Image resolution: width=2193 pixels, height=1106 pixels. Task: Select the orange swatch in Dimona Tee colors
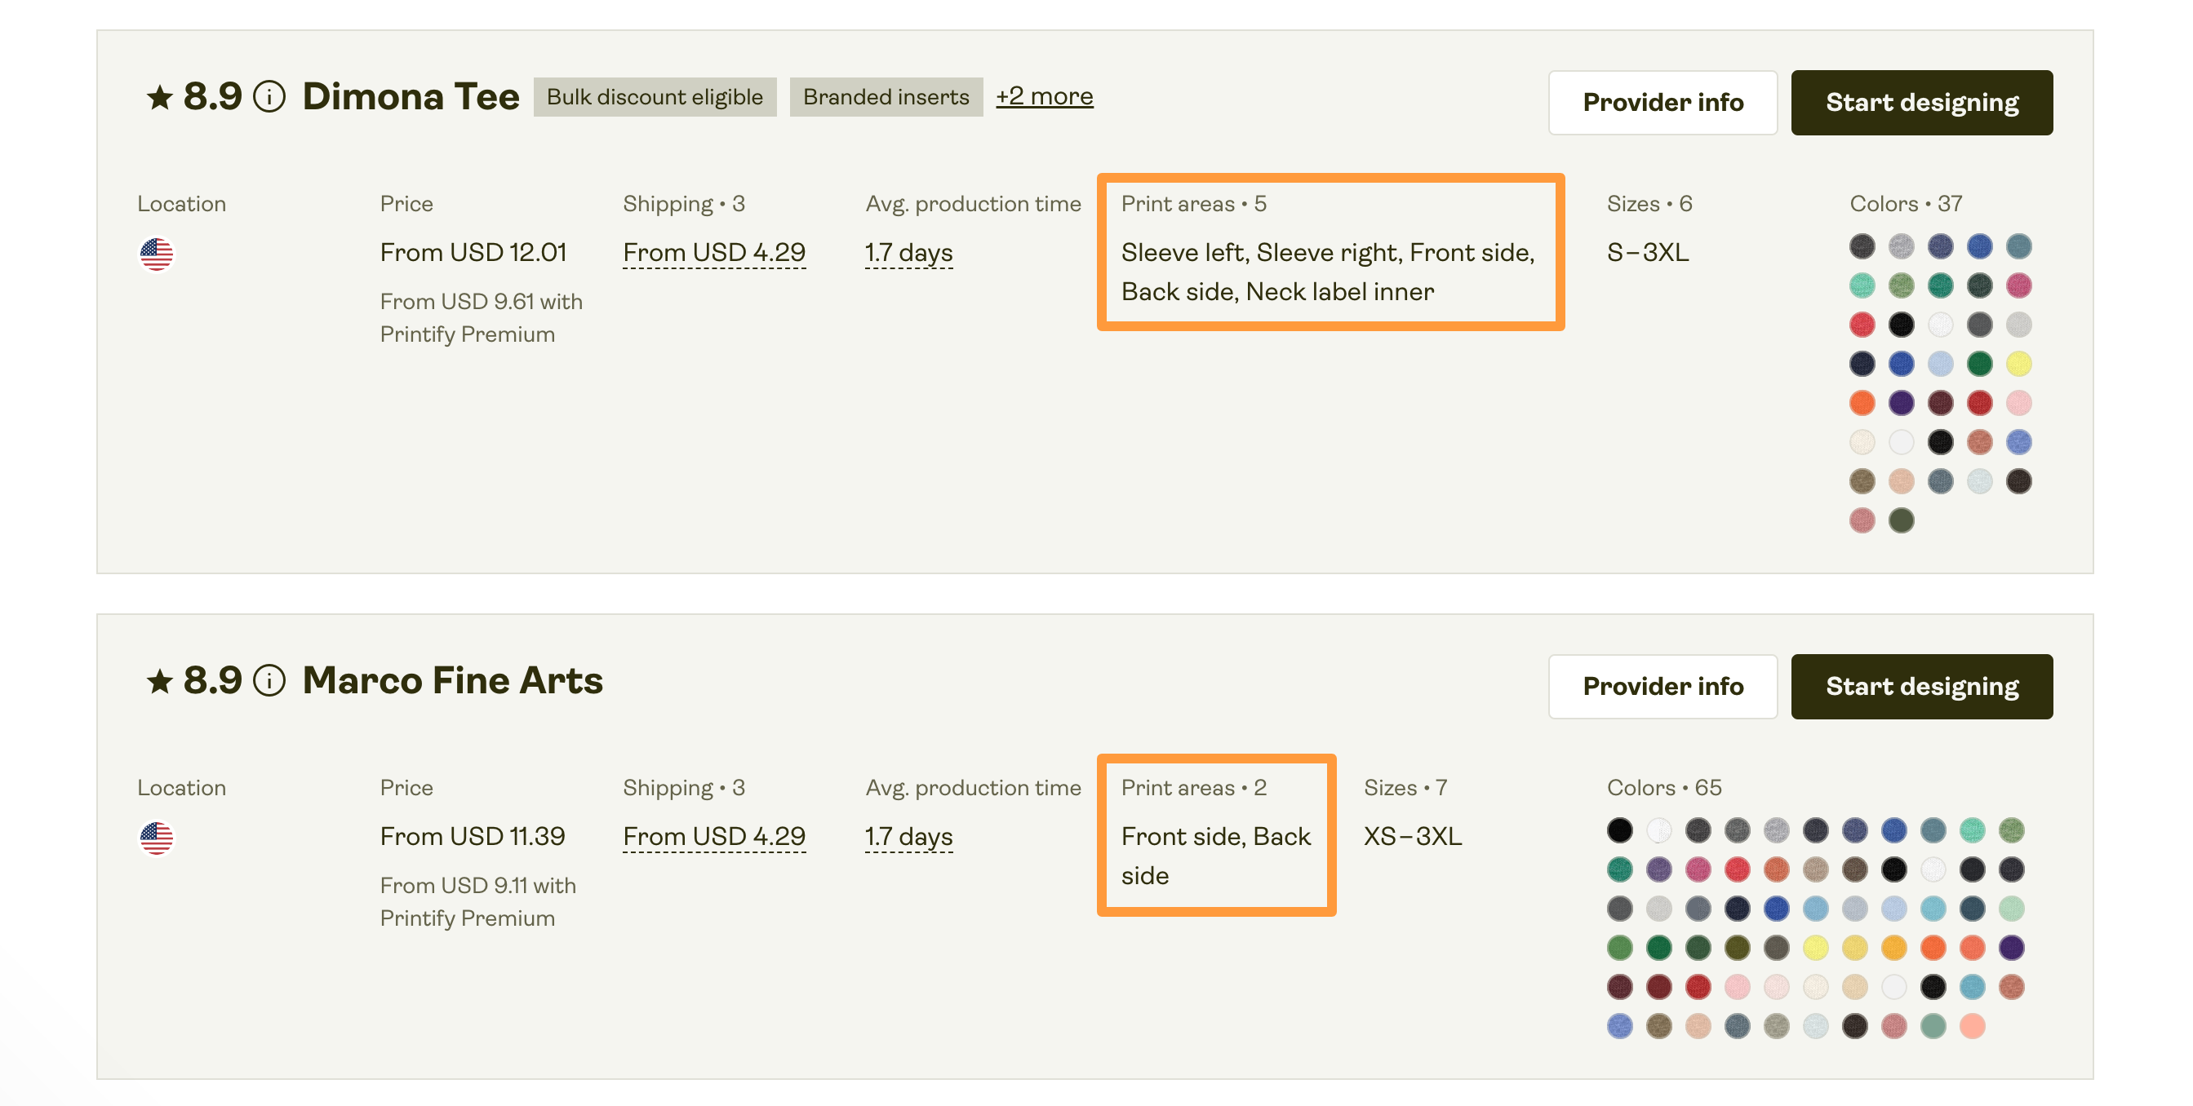(1862, 403)
